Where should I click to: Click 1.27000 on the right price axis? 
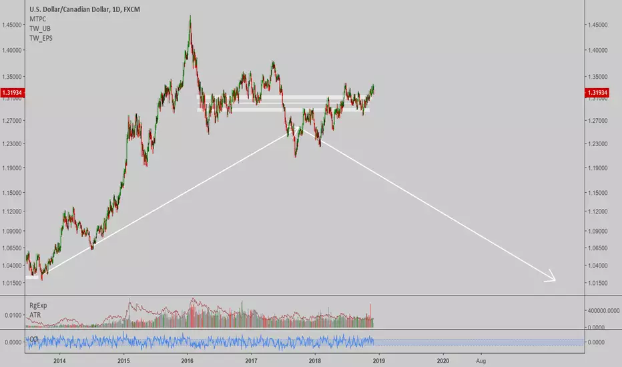click(598, 121)
